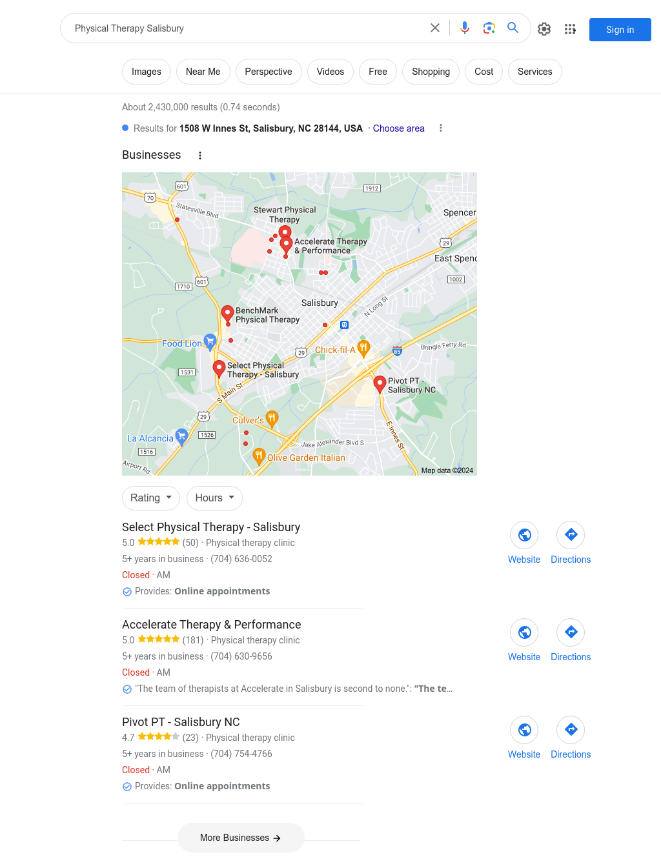Expand the Hours filter dropdown
The image size is (661, 868).
tap(215, 498)
